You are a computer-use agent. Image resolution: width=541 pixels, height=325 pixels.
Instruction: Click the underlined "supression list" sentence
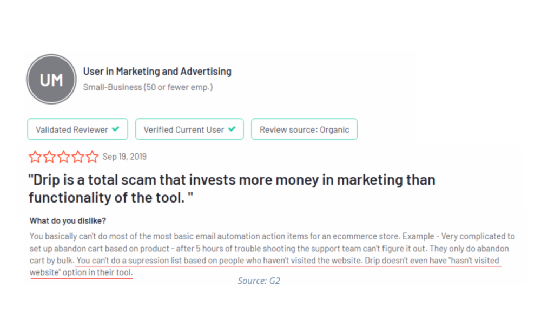pos(215,261)
